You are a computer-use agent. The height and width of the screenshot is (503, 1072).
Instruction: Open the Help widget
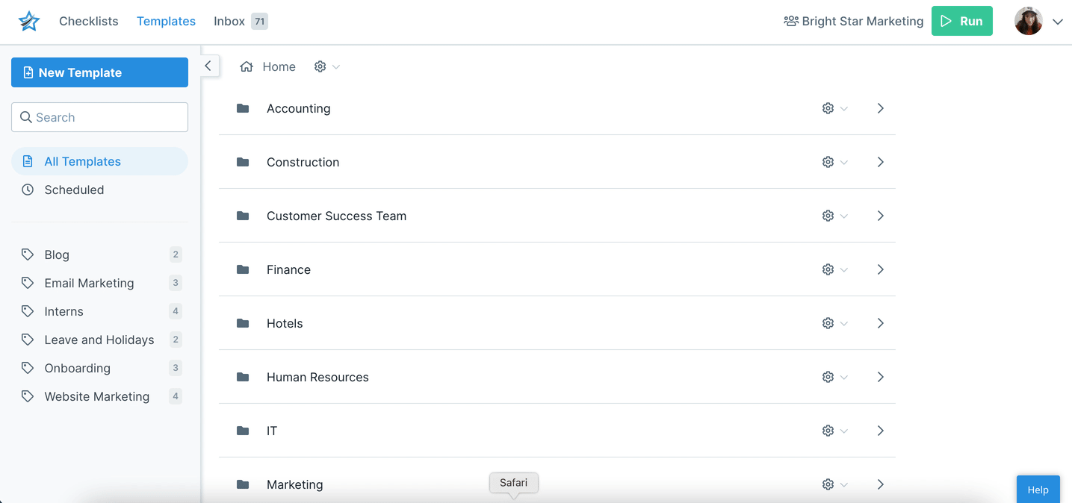(x=1038, y=490)
